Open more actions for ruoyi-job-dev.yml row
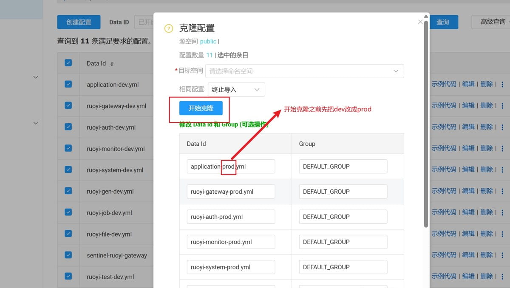This screenshot has height=288, width=510. point(503,212)
